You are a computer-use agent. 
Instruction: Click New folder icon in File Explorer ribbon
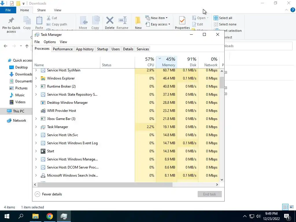coord(138,21)
